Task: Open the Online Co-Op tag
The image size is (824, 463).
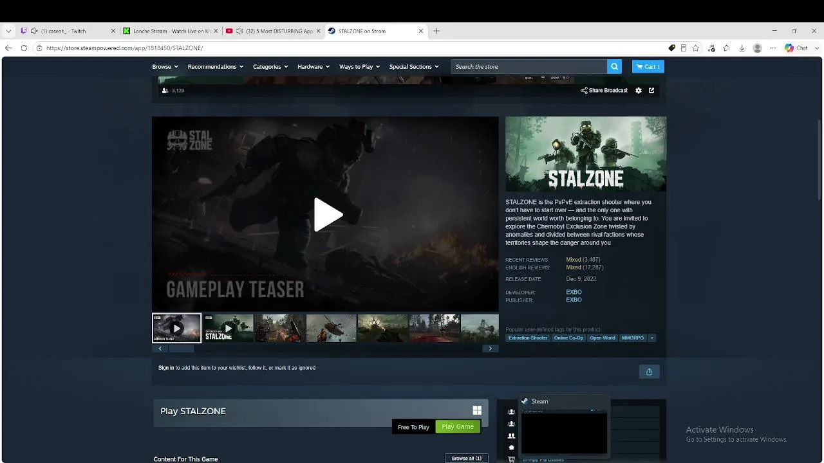Action: point(568,338)
